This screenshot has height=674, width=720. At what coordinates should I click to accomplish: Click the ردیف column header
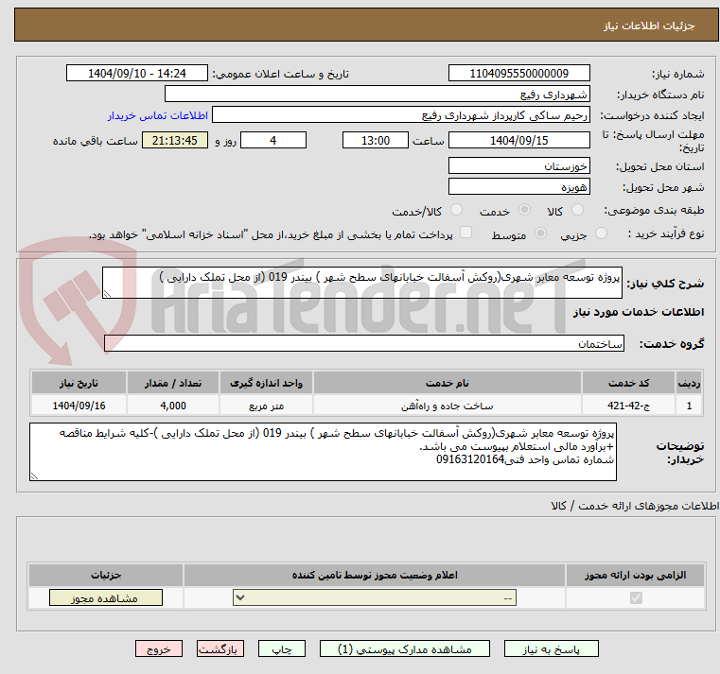(689, 383)
